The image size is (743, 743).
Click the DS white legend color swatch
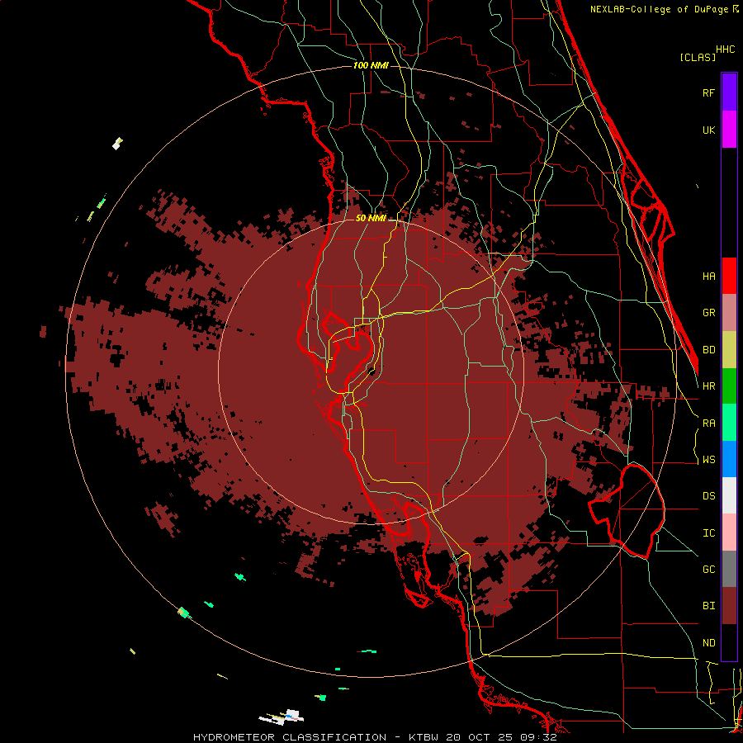(x=729, y=495)
